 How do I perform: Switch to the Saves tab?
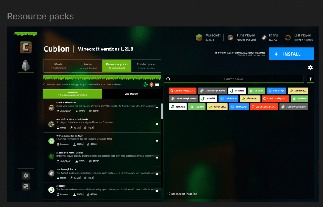[x=88, y=66]
